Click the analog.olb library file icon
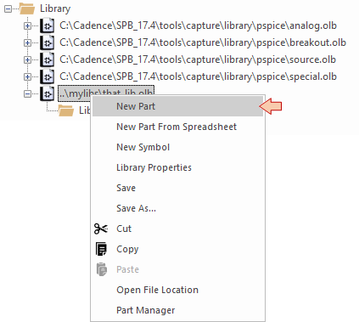 click(47, 25)
